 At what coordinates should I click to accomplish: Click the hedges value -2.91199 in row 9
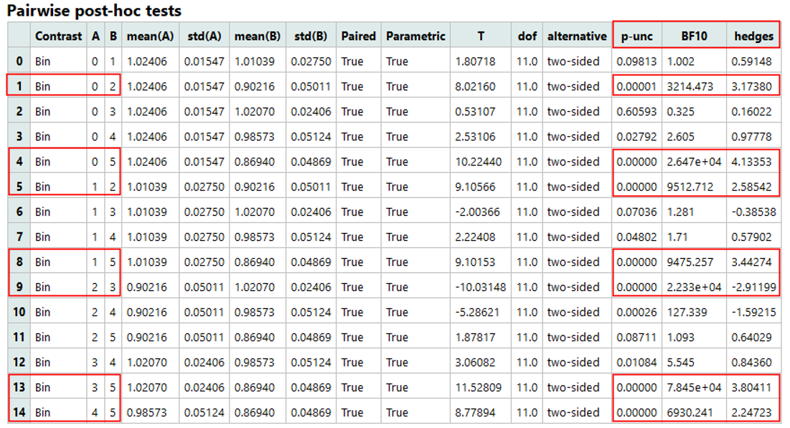(x=753, y=287)
